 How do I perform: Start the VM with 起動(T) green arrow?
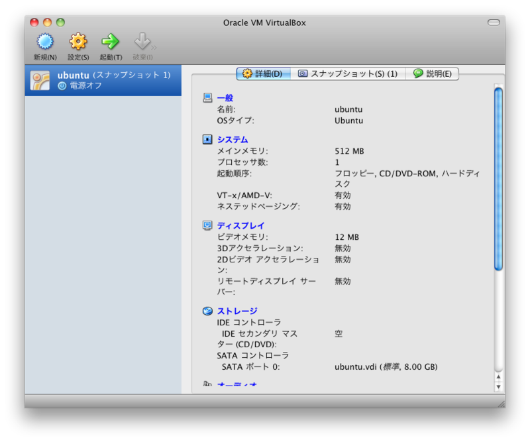pos(111,42)
